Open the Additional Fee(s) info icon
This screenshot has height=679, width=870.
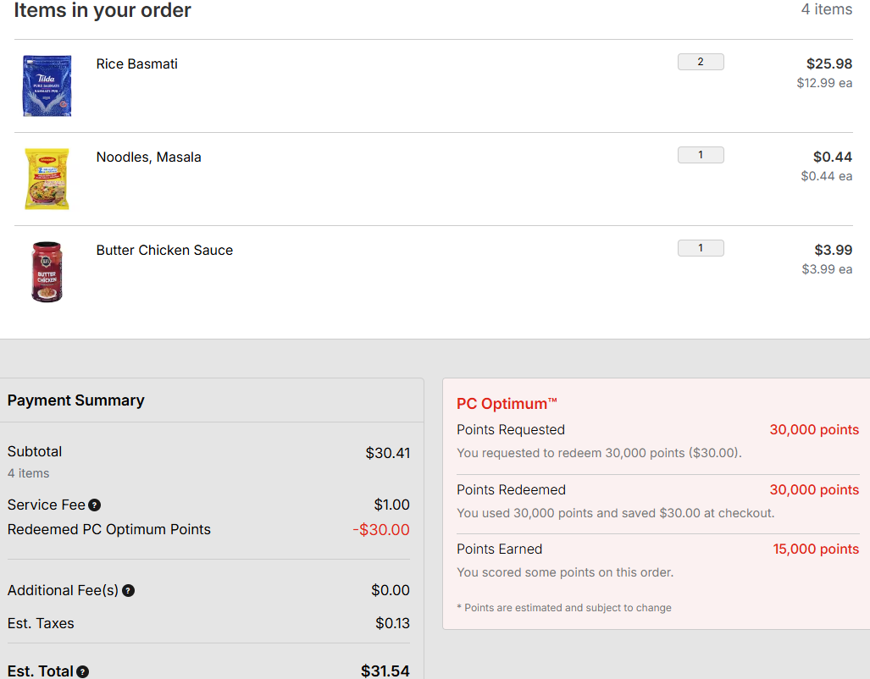(x=129, y=591)
